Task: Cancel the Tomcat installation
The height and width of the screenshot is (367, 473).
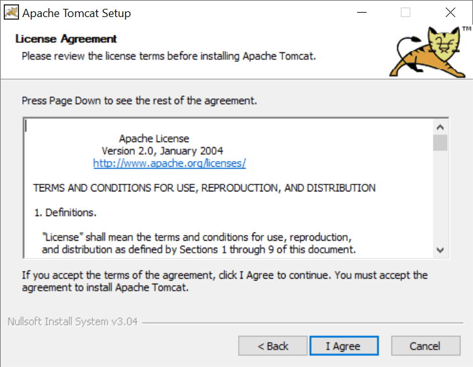Action: pyautogui.click(x=426, y=346)
